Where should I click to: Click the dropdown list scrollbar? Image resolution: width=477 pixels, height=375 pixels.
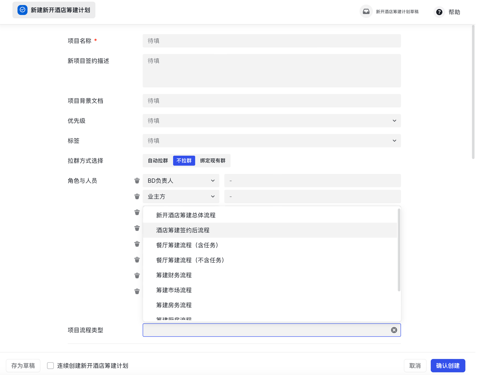point(399,250)
